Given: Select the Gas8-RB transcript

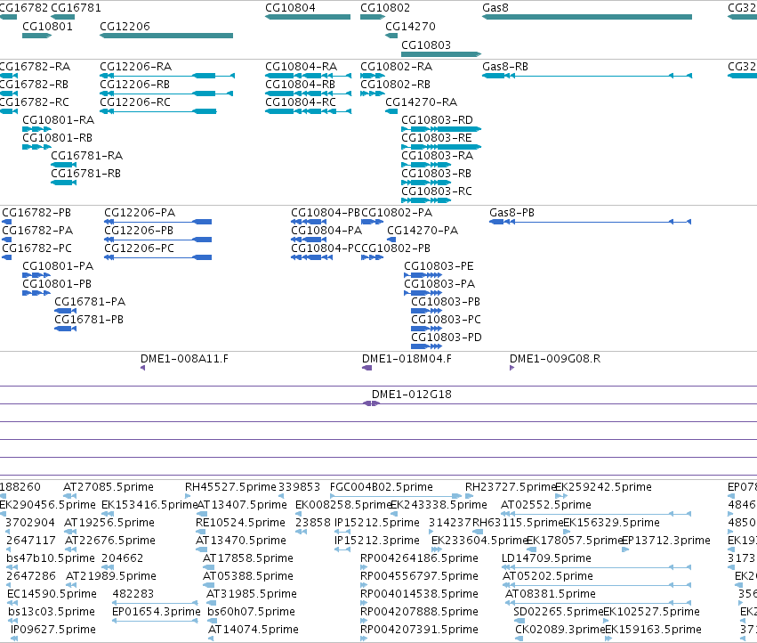Looking at the screenshot, I should (505, 67).
